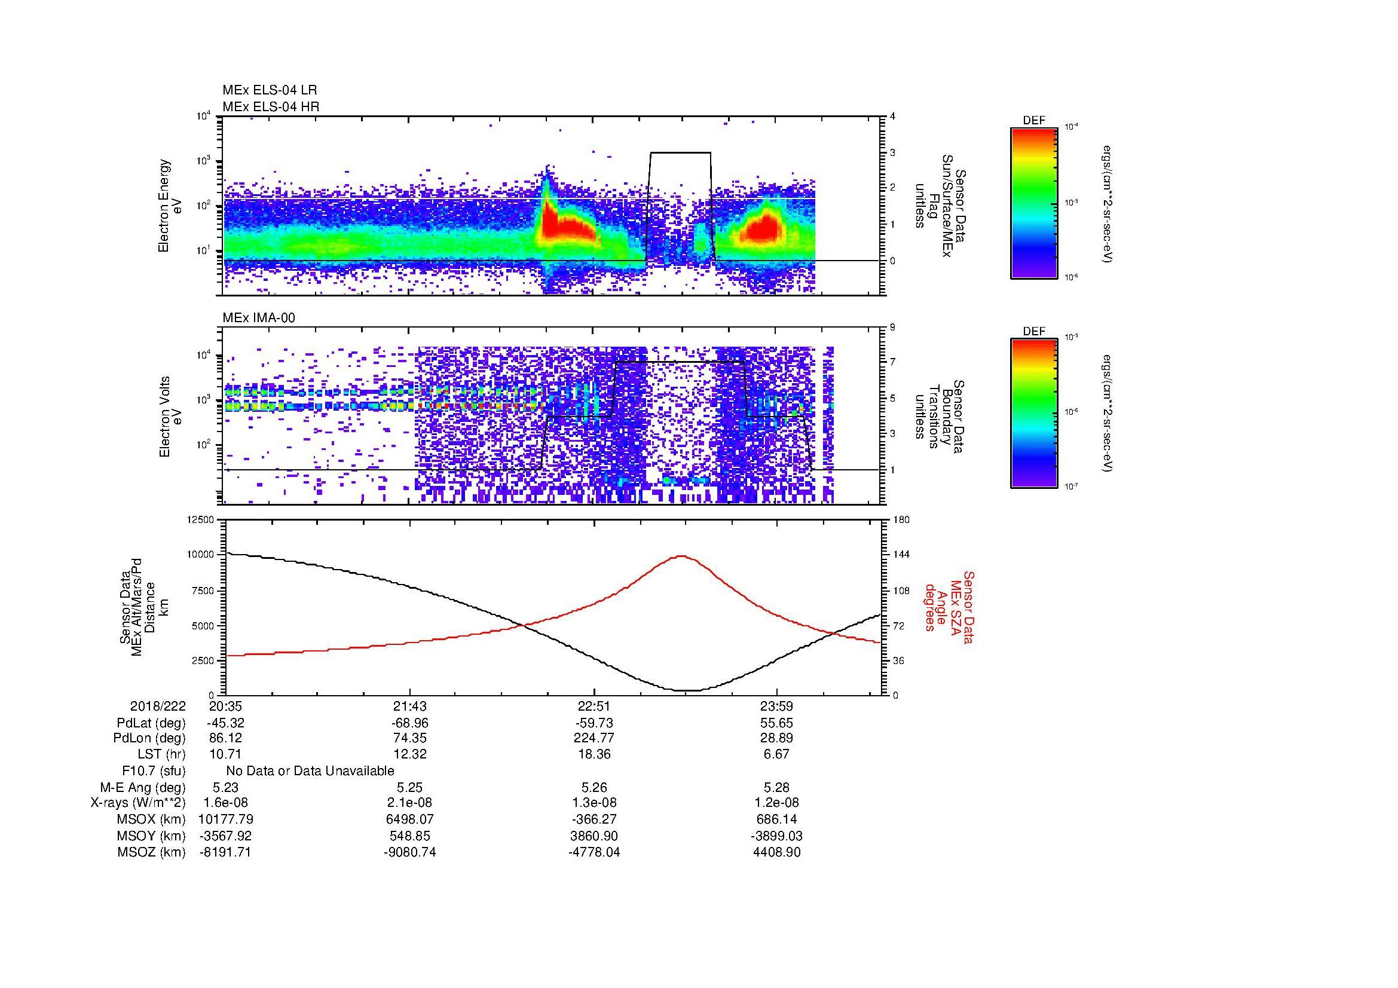Screen dimensions: 1398x988
Task: Click the '12500' distance axis tick label
Action: [200, 519]
